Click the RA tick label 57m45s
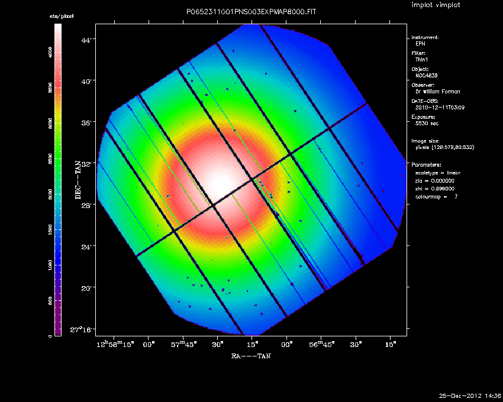 (x=184, y=344)
